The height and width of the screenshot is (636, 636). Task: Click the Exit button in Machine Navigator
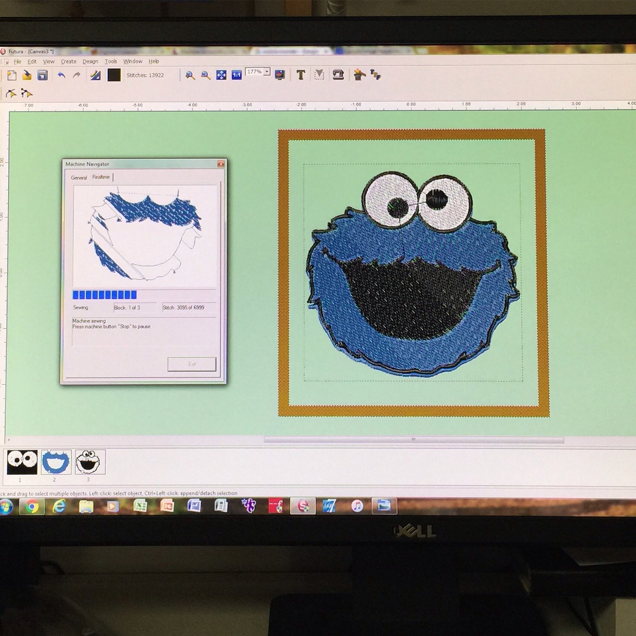click(192, 364)
